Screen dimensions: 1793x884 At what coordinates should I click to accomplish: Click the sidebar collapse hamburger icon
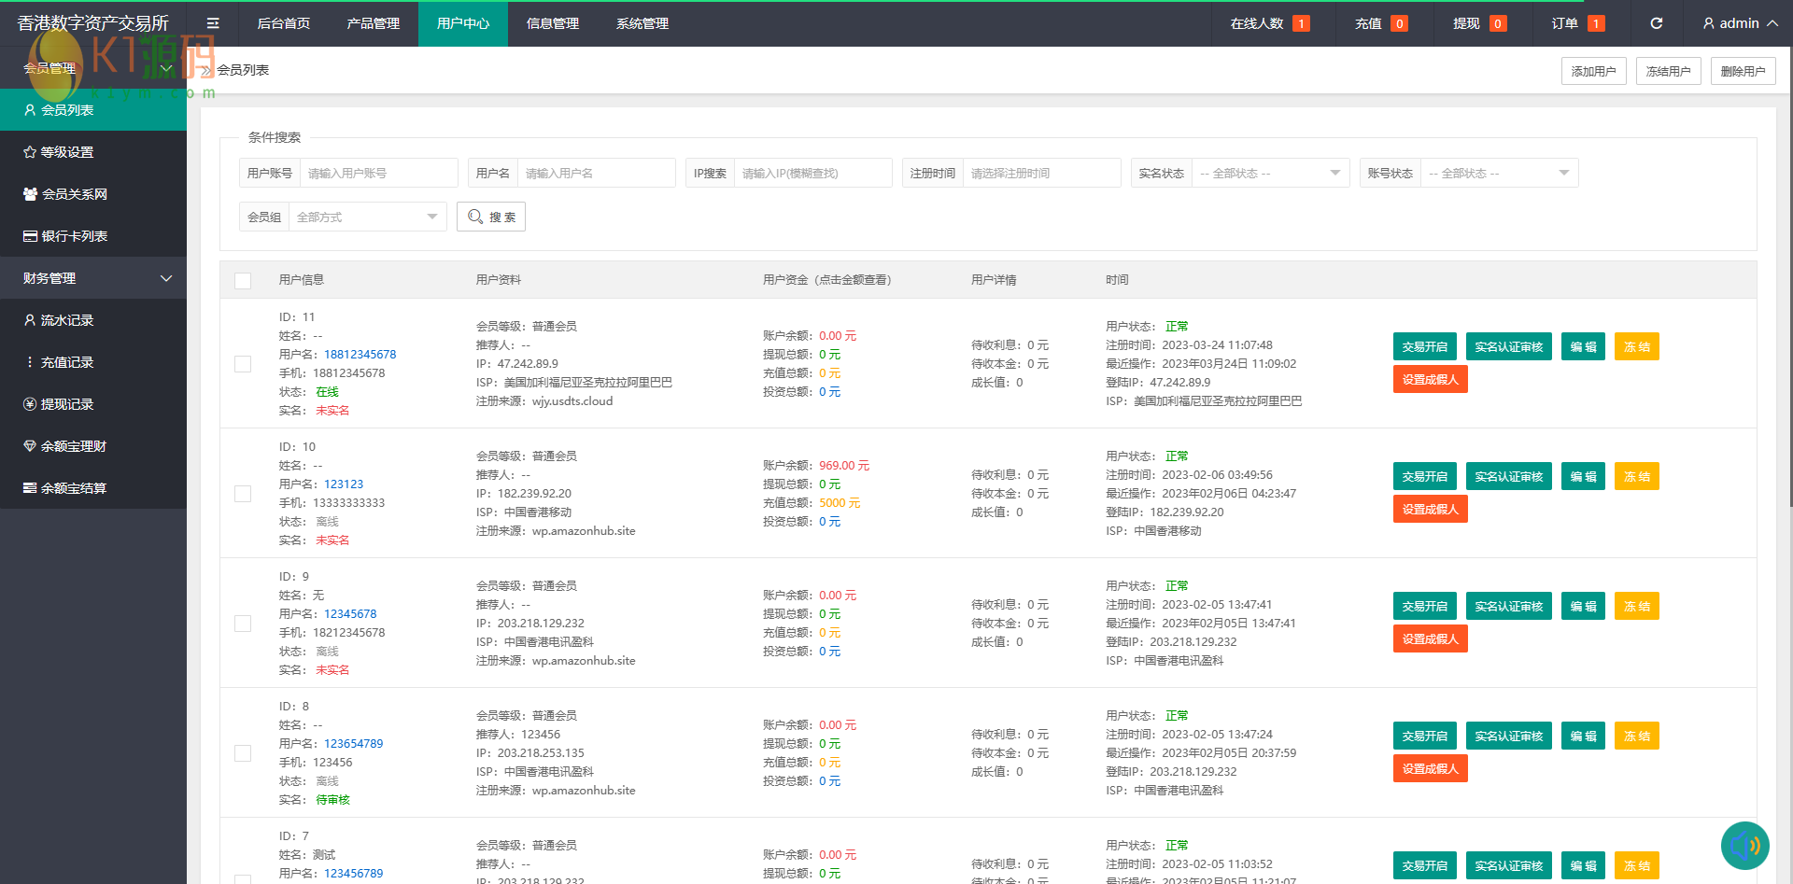tap(213, 23)
